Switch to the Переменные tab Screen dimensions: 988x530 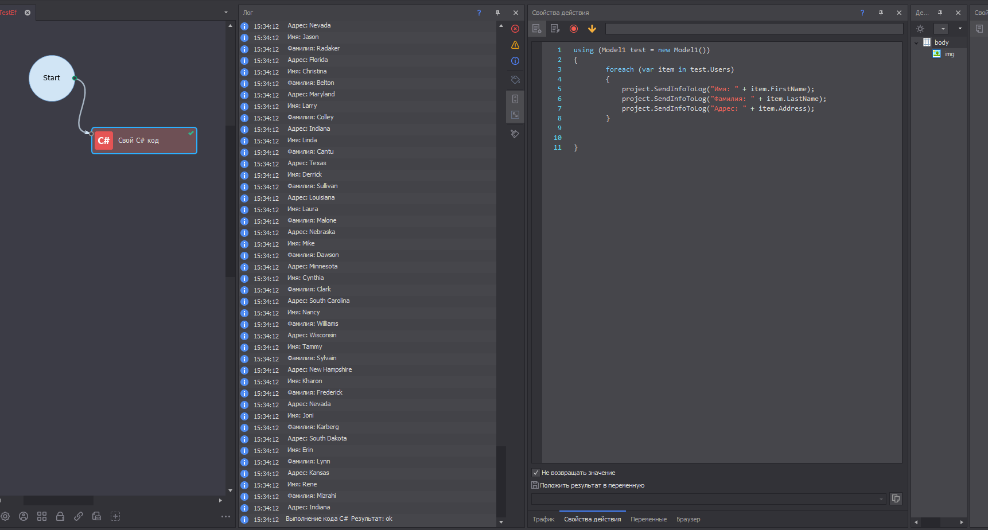click(x=648, y=519)
